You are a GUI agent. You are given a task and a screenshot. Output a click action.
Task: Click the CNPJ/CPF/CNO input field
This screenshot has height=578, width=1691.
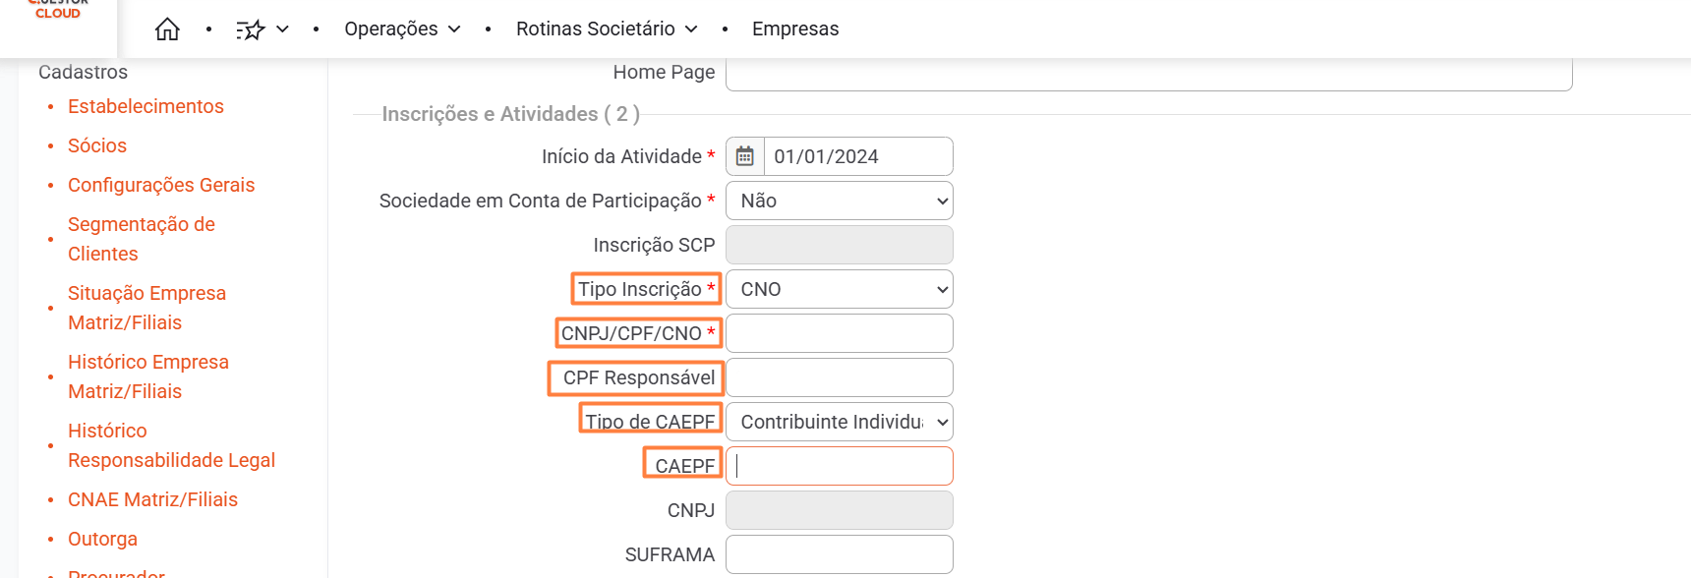(840, 333)
